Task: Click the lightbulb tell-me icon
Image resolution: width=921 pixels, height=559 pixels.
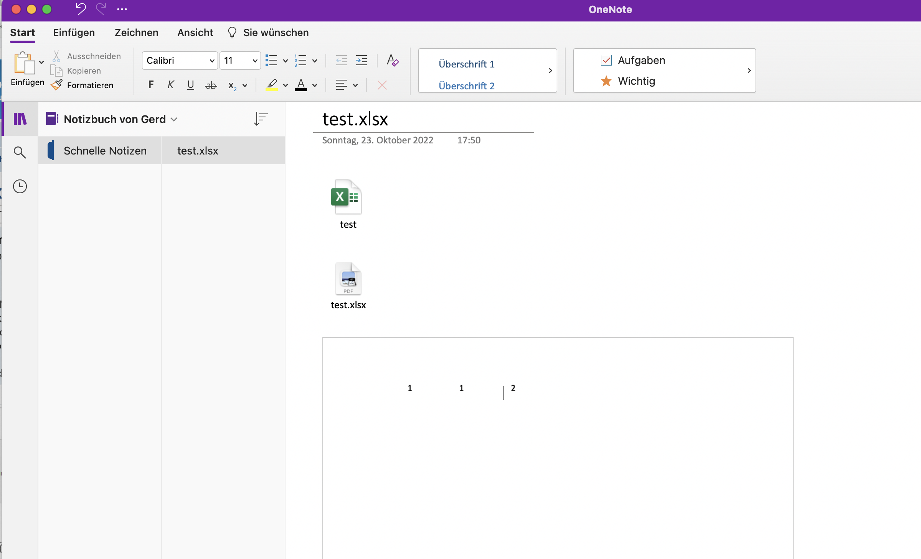Action: (232, 33)
